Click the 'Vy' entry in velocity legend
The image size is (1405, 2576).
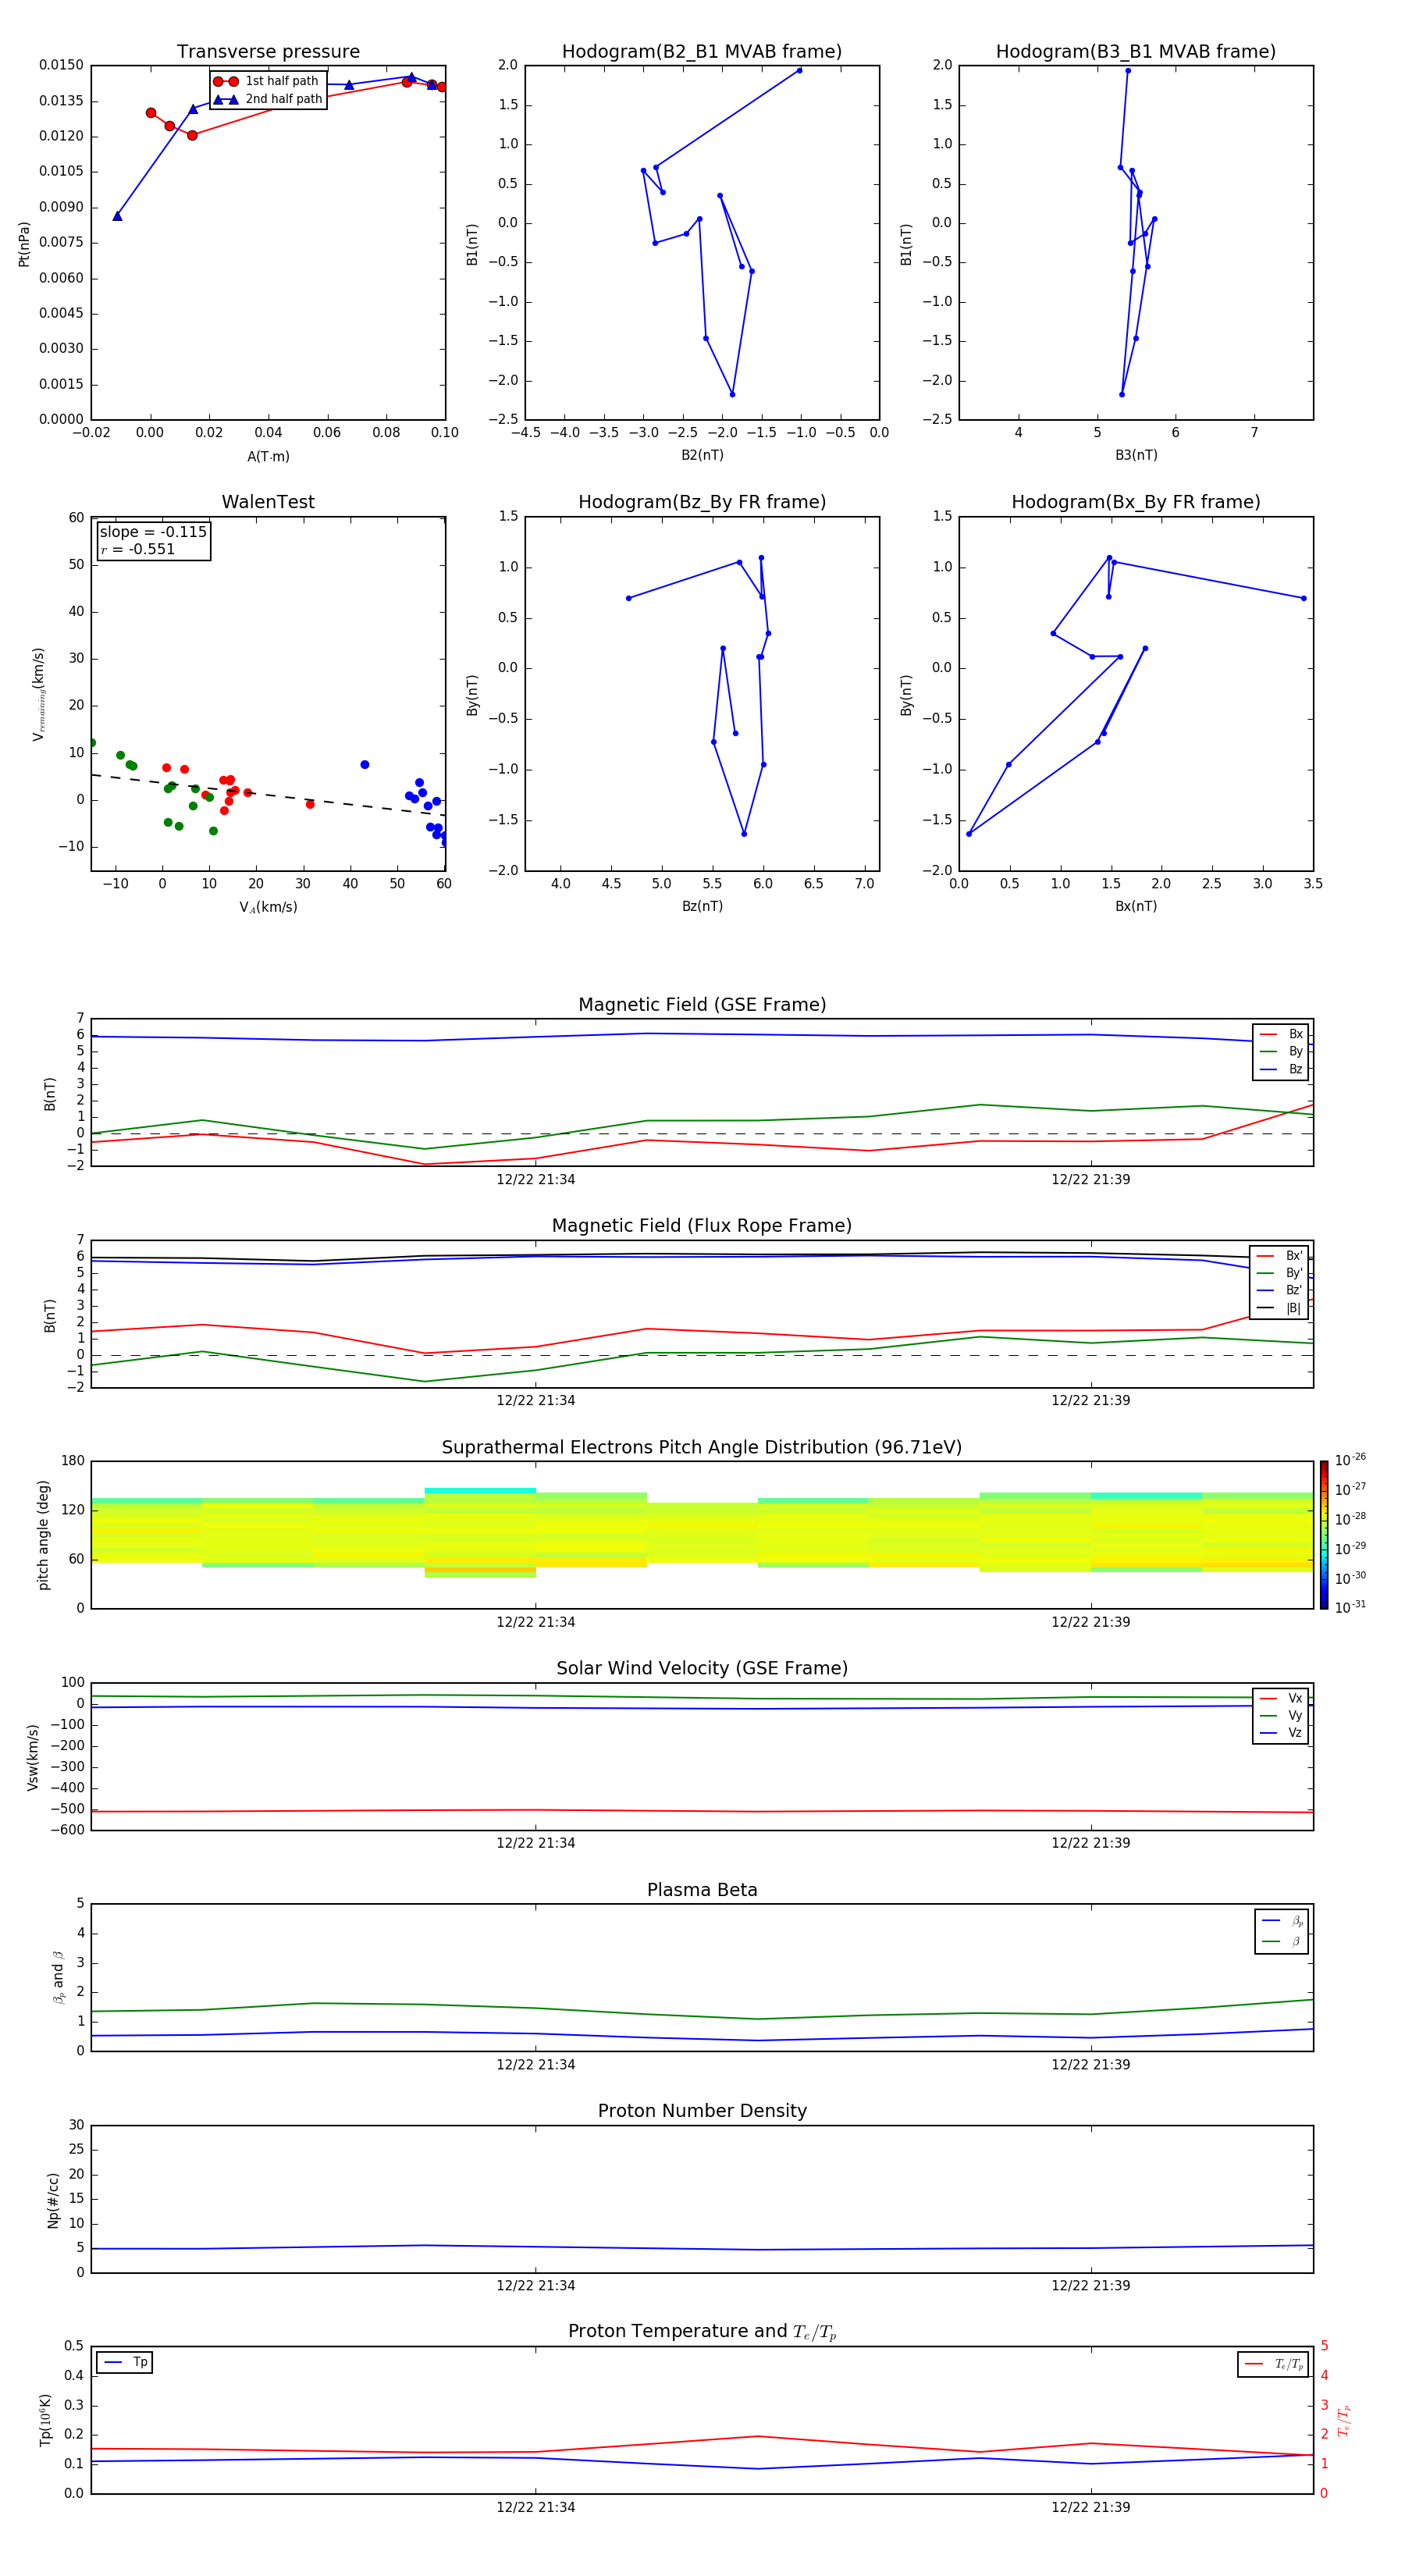[x=1281, y=1715]
